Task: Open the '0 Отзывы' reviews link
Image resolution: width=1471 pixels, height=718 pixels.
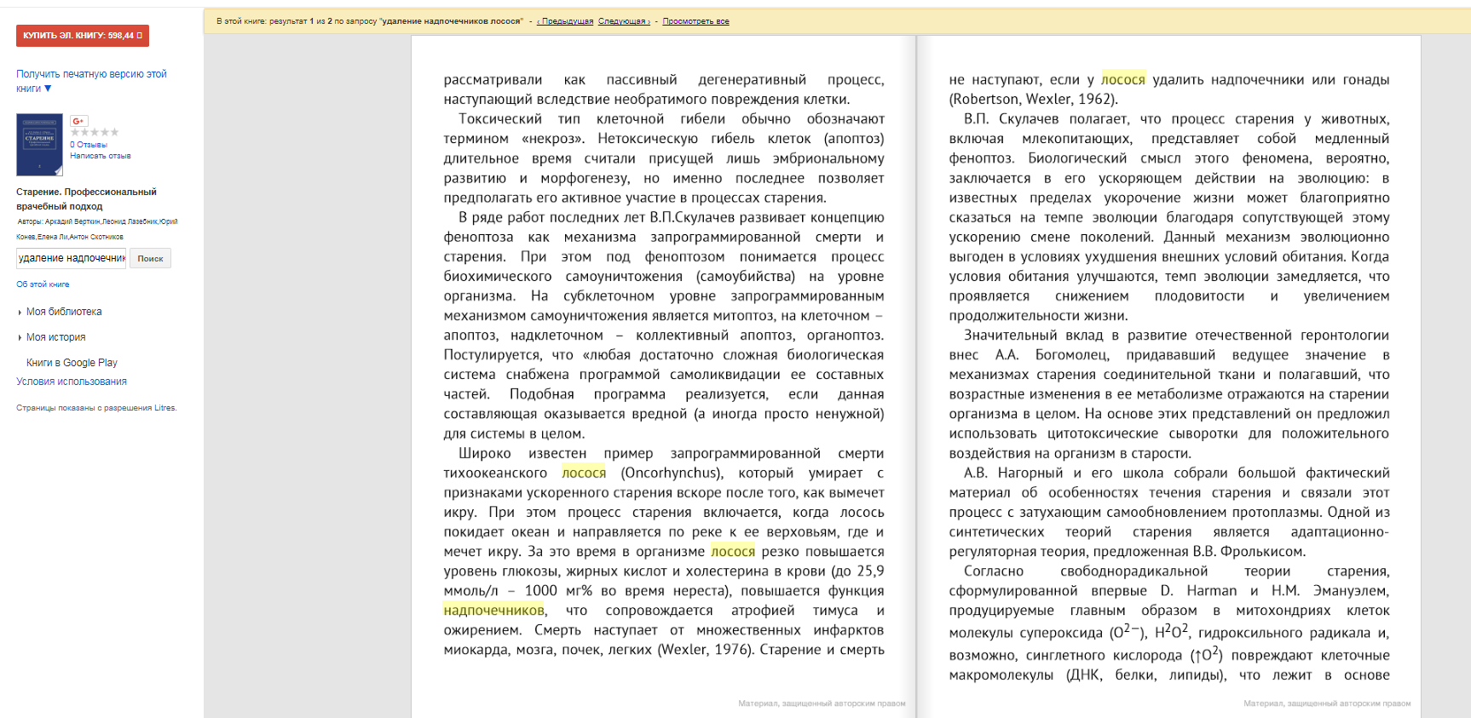Action: click(89, 145)
